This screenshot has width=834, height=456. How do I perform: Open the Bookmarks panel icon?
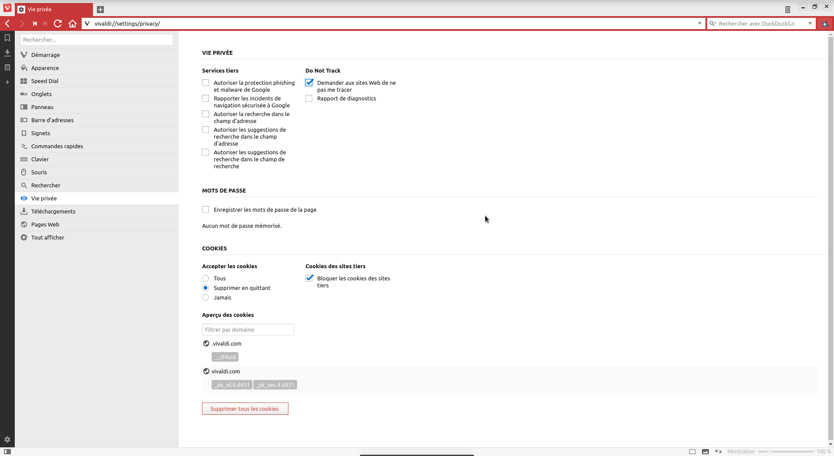(x=7, y=38)
